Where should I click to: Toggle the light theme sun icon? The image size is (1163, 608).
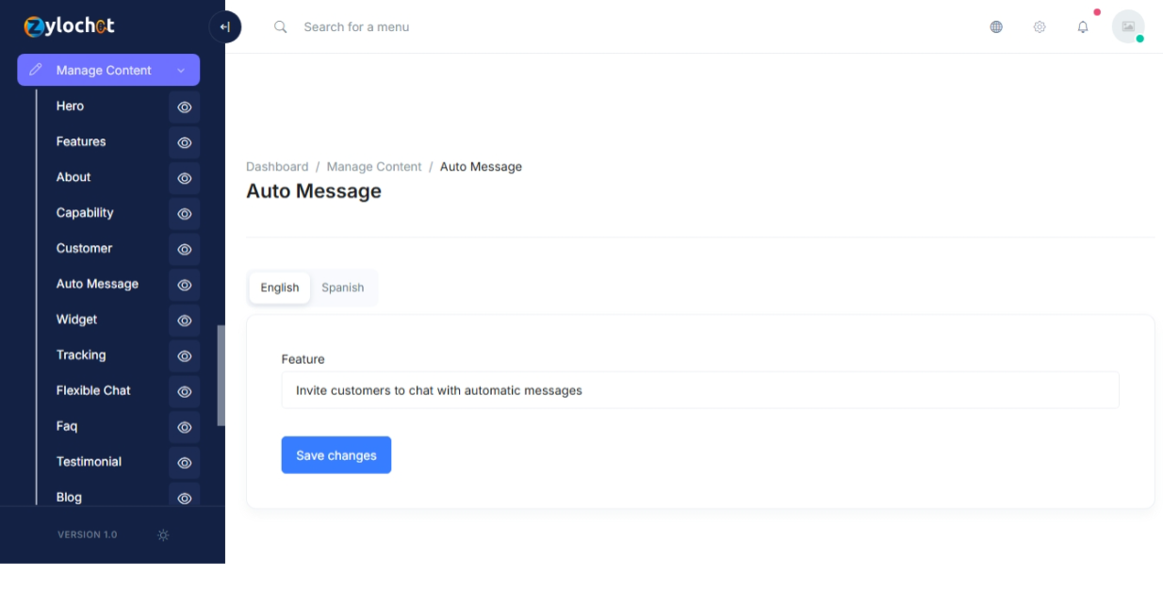[x=163, y=534]
